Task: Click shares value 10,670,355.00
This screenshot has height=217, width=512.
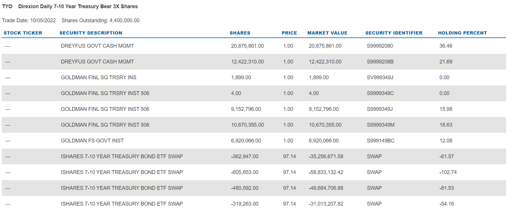Action: click(x=247, y=125)
